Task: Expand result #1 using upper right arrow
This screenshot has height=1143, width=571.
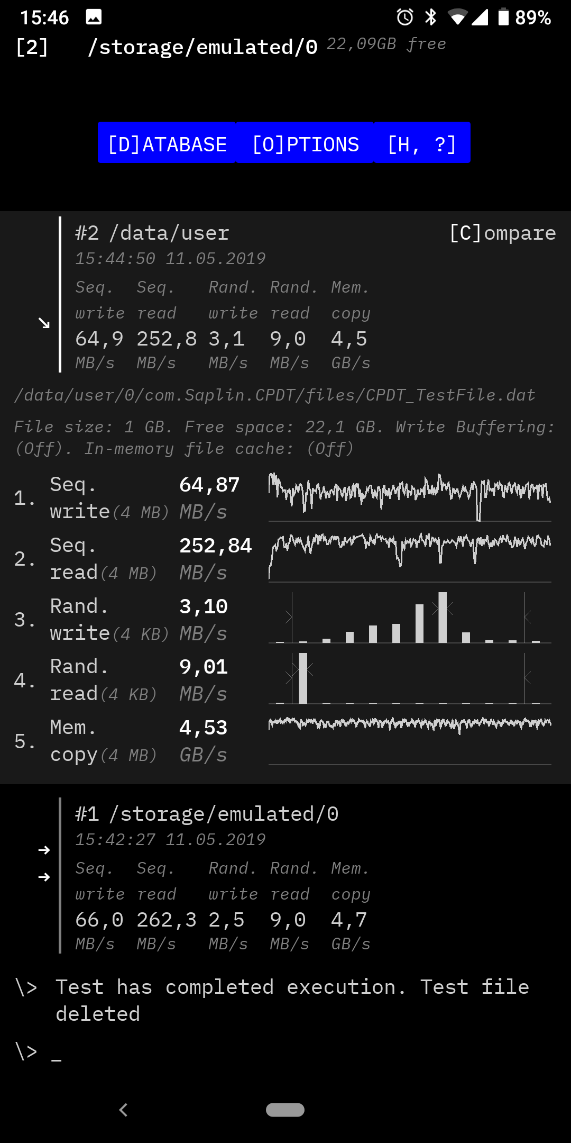Action: 44,850
